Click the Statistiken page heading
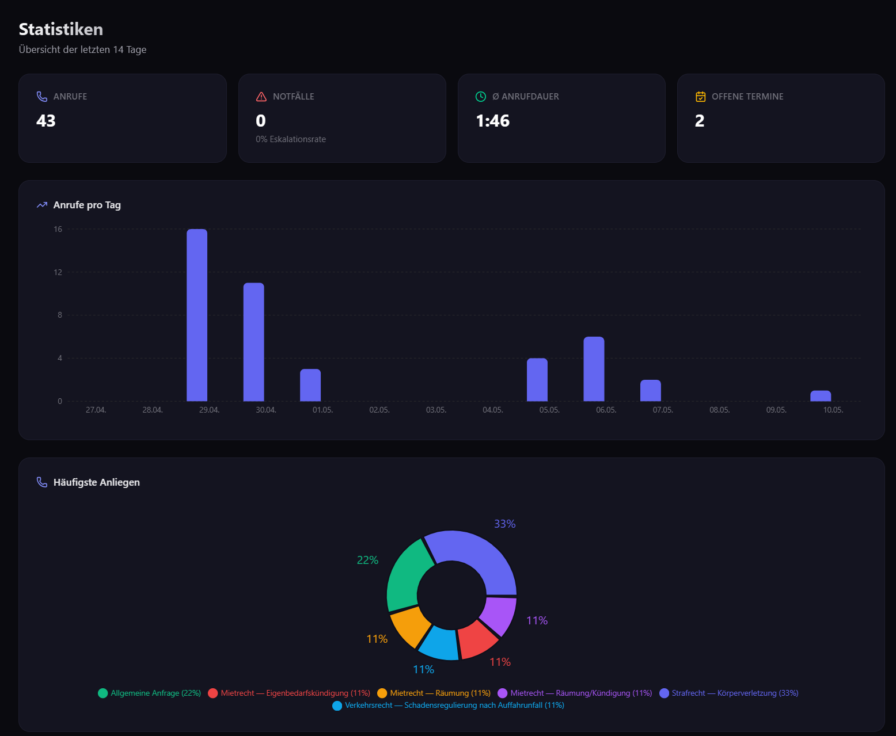The width and height of the screenshot is (896, 736). tap(61, 29)
